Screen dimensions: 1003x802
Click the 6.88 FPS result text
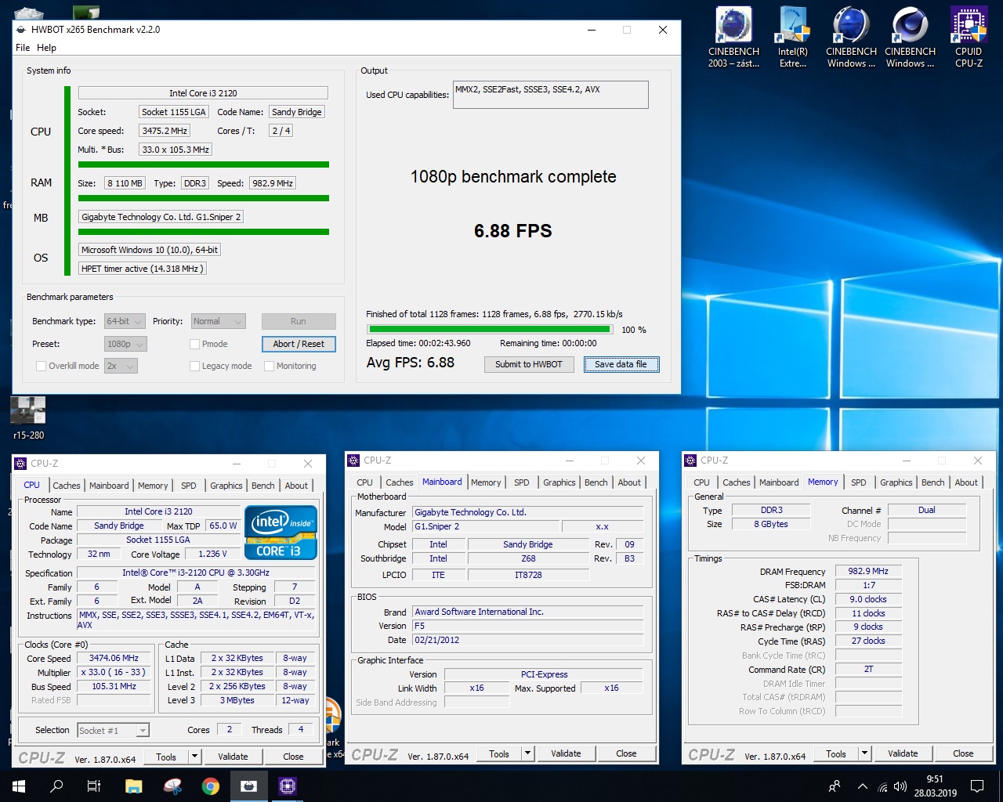(513, 231)
